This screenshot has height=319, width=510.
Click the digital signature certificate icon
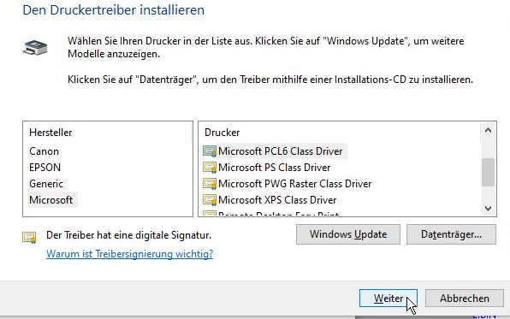pos(29,237)
